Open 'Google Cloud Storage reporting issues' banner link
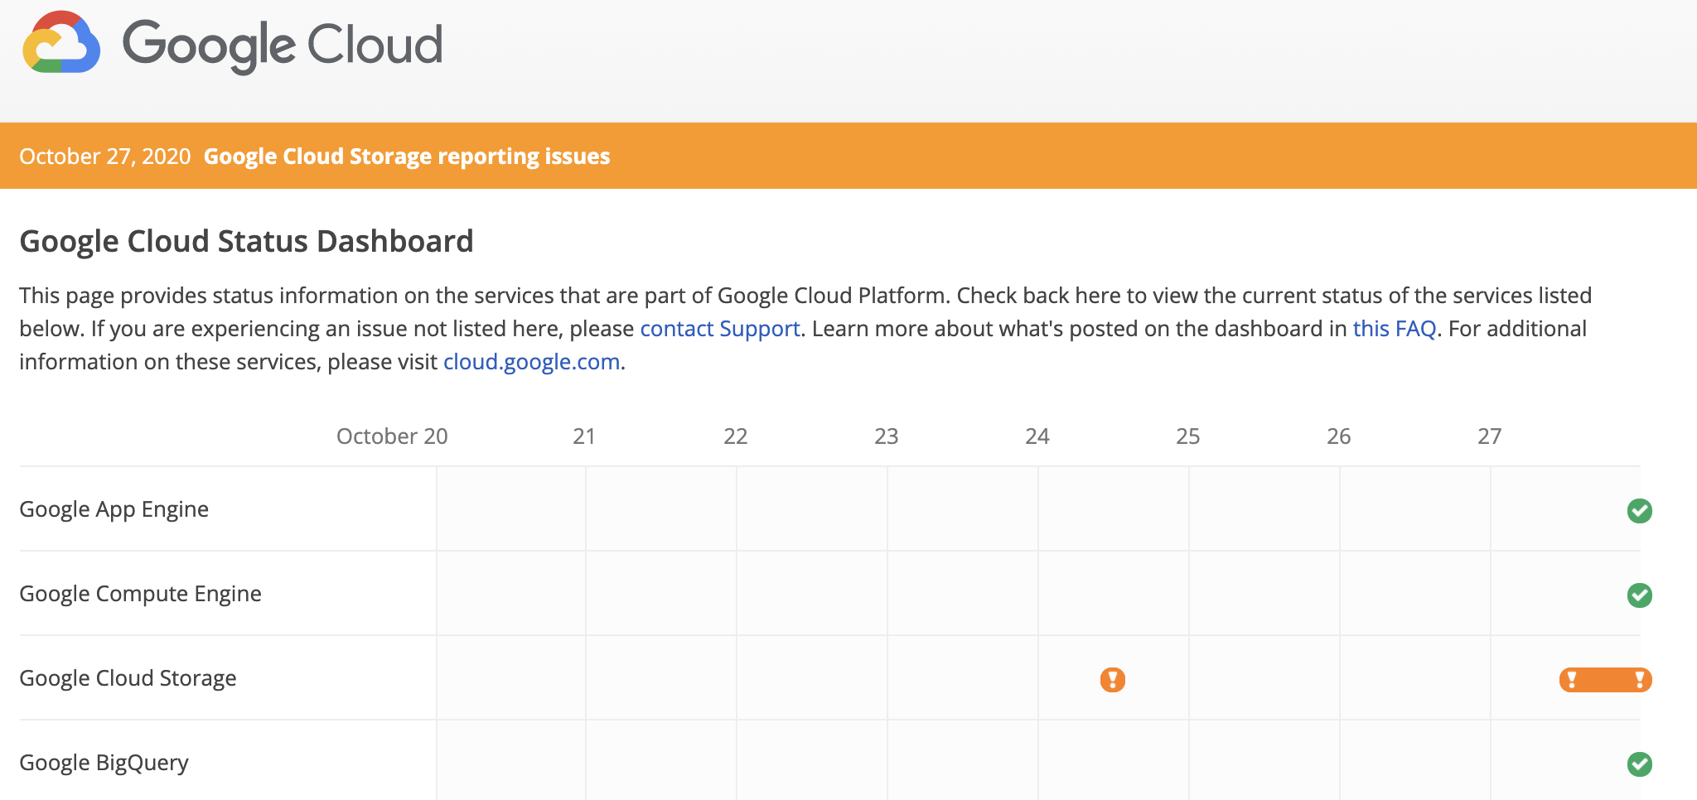The image size is (1697, 800). pyautogui.click(x=407, y=157)
